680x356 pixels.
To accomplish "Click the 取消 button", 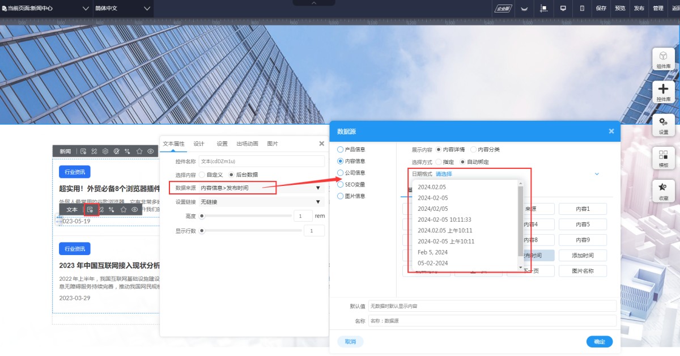I will [x=350, y=342].
